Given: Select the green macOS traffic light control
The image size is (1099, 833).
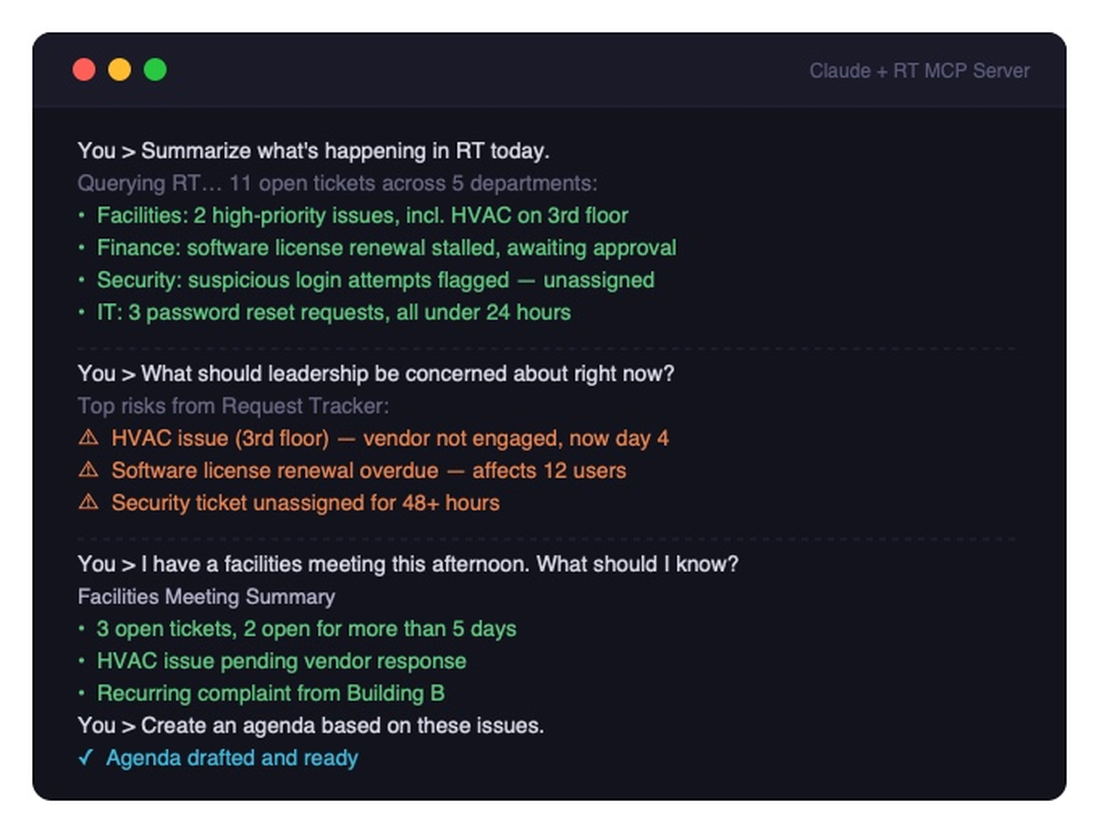Looking at the screenshot, I should pos(156,69).
